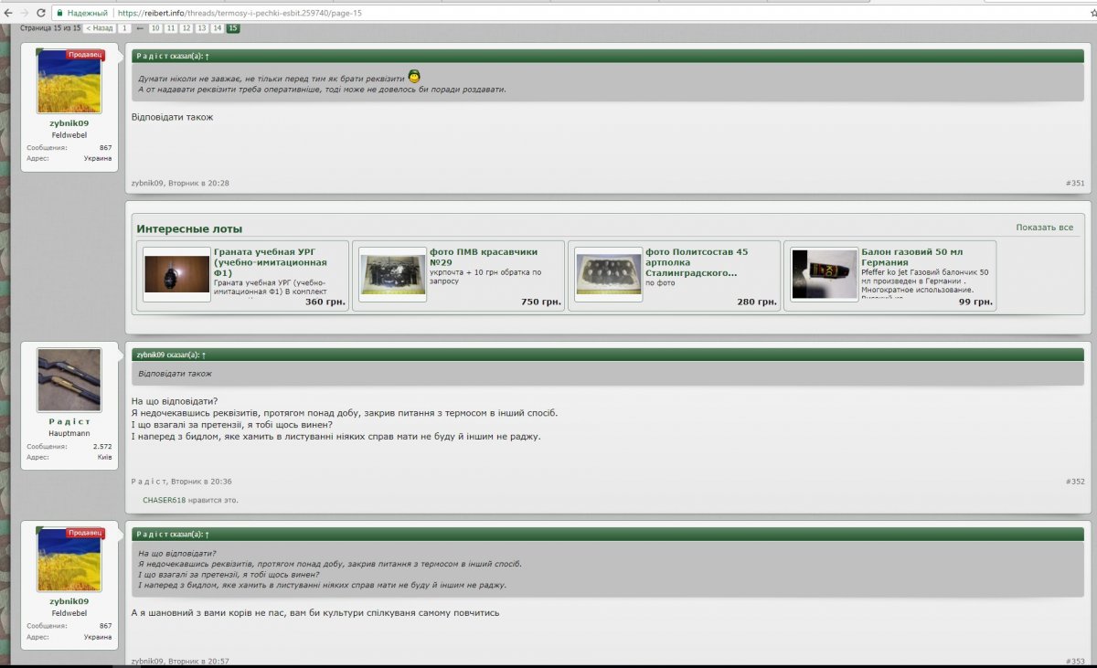Click the quote arrow after "Радіст сказал(а):" in the first post
Screen dimensions: 1097x668
[x=208, y=56]
